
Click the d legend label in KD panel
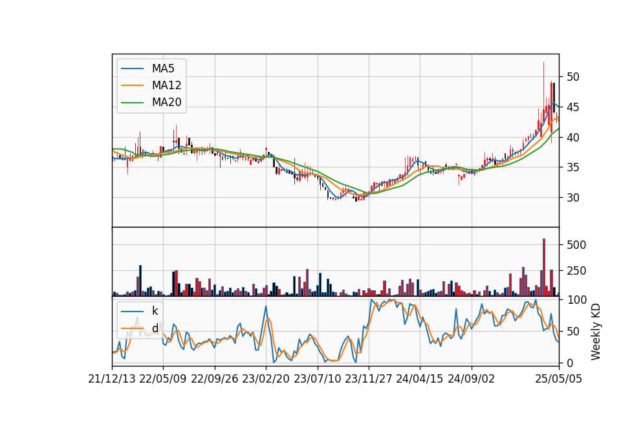point(155,328)
